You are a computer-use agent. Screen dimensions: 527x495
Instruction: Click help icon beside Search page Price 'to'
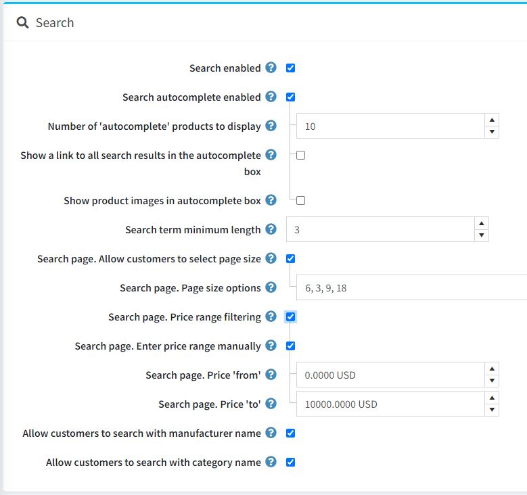click(x=271, y=404)
